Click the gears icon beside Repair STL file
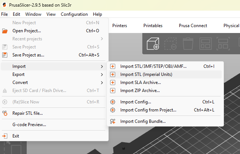Screen dimensions: 240x154 click(x=5, y=113)
